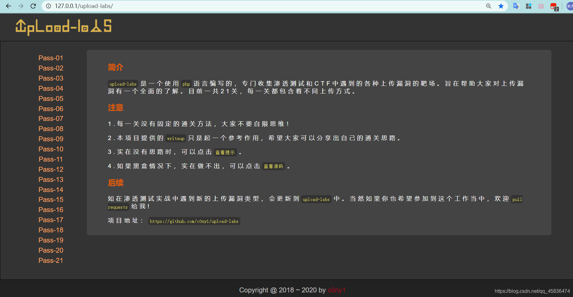Open Pass-04 challenge

(51, 88)
